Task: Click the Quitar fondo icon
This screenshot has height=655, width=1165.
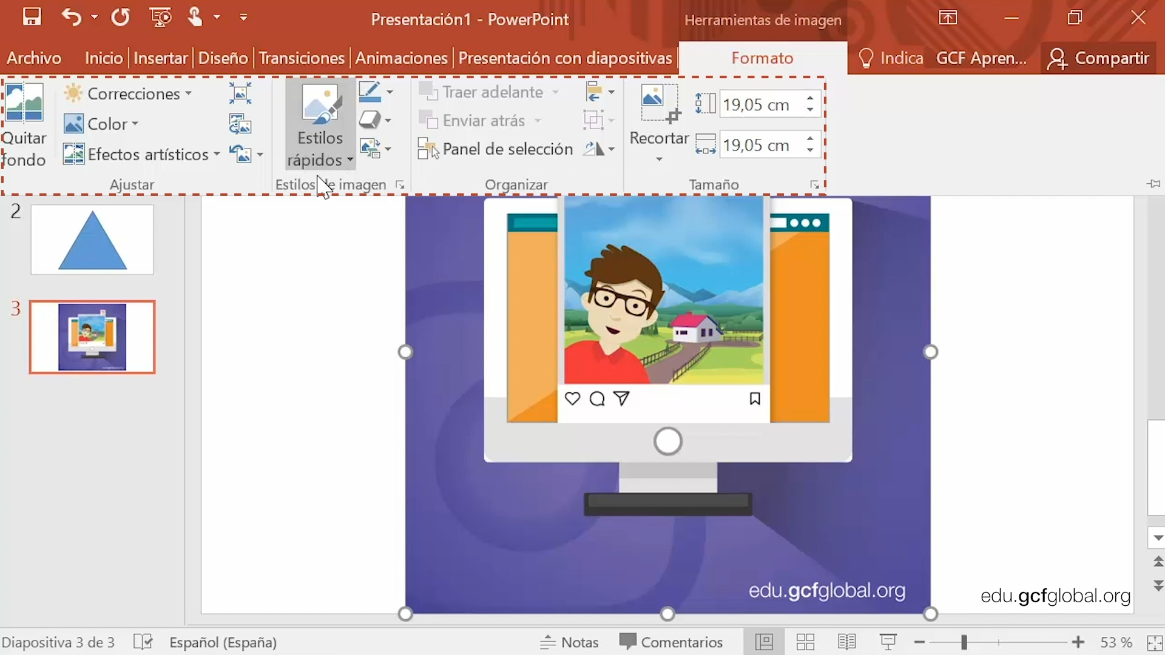Action: coord(24,103)
